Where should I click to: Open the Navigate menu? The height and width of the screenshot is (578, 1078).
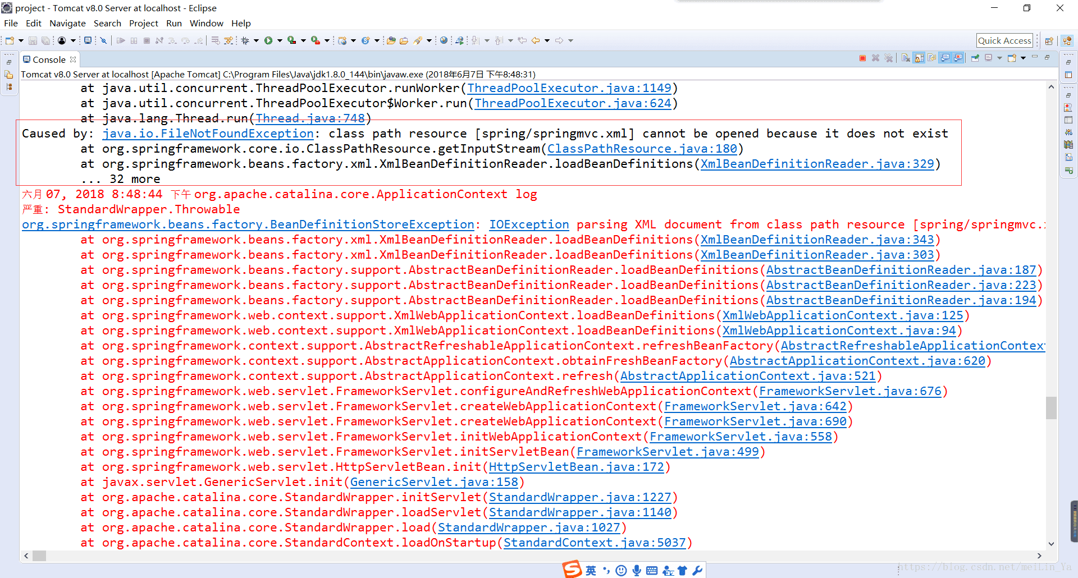point(67,23)
